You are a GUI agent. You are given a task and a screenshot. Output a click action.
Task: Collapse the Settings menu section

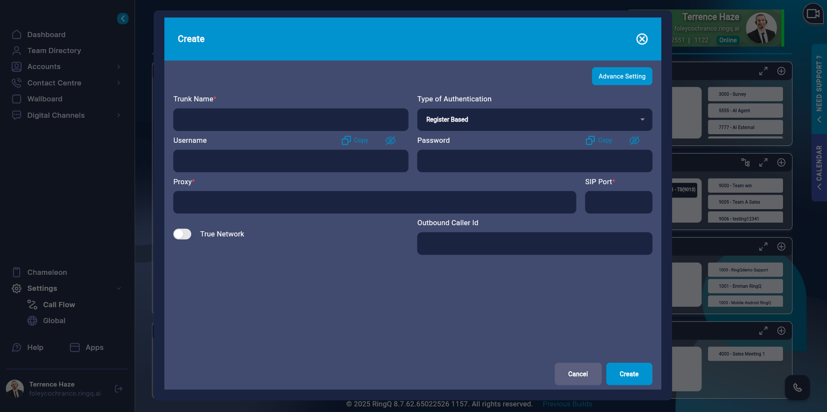click(x=119, y=288)
